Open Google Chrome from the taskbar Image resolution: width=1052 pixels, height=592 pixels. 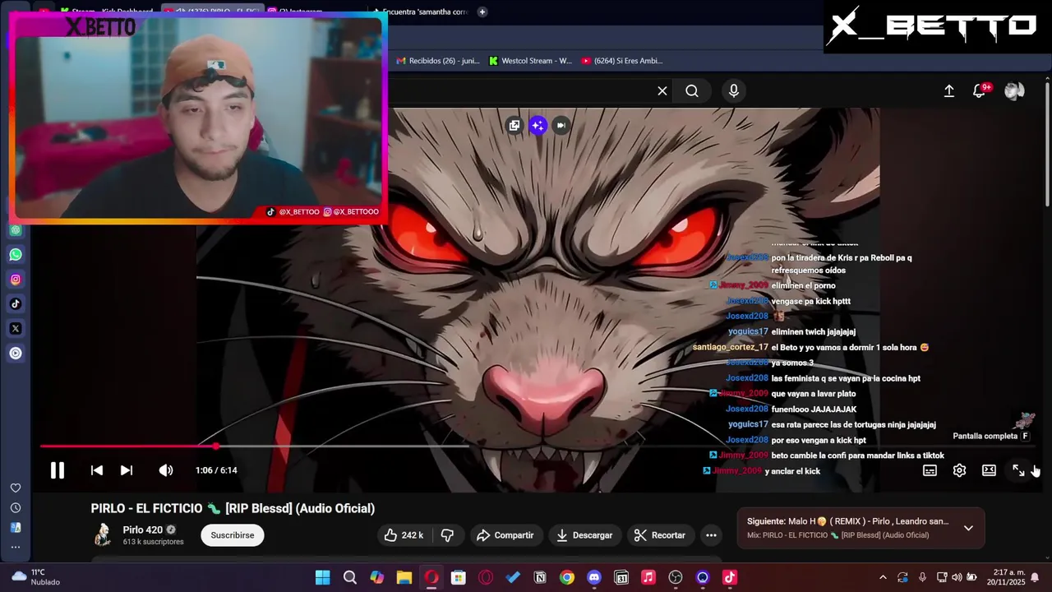567,577
